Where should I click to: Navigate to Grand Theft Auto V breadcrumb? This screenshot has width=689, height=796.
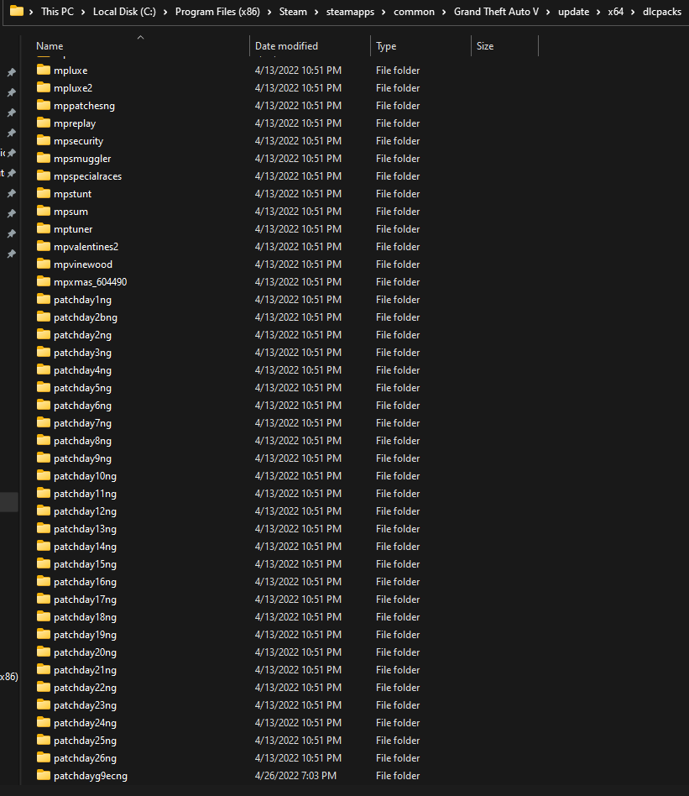pos(496,12)
